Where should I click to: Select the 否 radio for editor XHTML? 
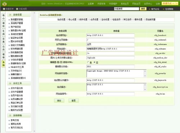[95, 62]
